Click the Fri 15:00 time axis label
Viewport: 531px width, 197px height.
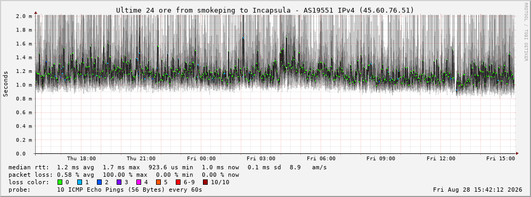(x=501, y=159)
